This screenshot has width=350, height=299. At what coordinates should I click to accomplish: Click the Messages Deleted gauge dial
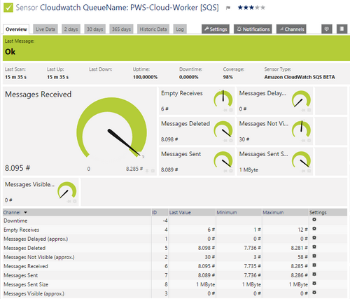(x=223, y=130)
